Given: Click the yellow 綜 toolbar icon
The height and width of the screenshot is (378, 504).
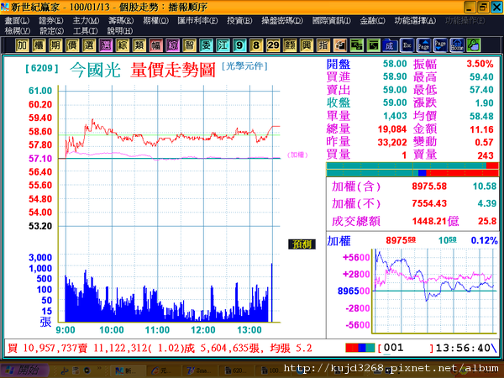Looking at the screenshot, I should pos(122,45).
